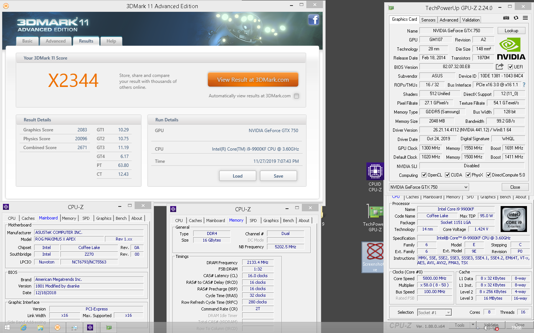This screenshot has width=534, height=333.
Task: Open the TechPowerUp GPU-Z desktop shortcut
Action: [375, 218]
